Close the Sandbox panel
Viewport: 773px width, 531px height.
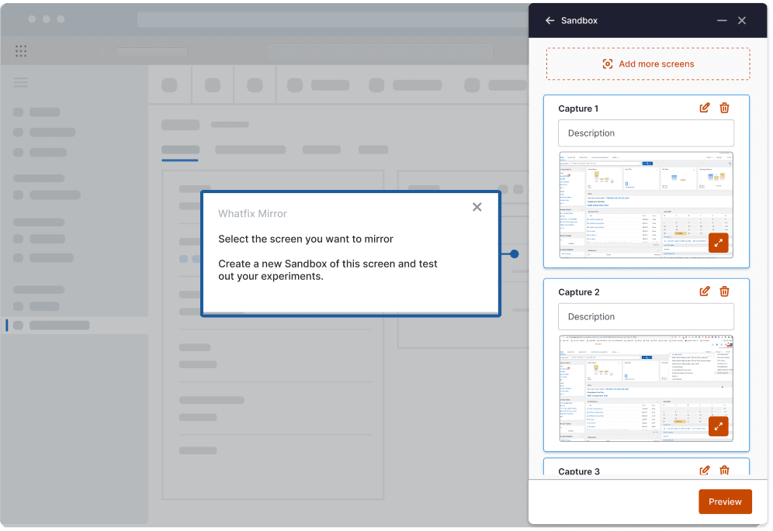click(x=742, y=21)
